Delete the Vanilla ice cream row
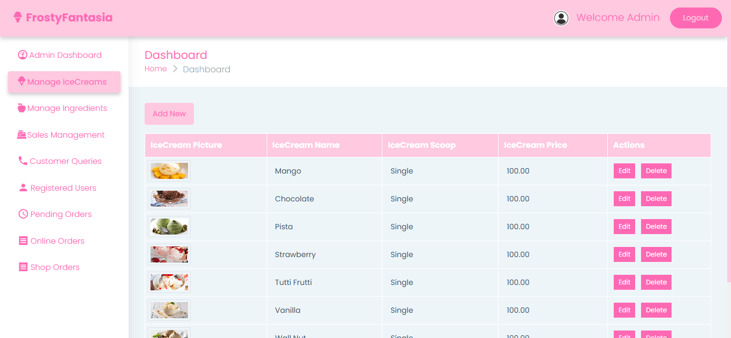Image resolution: width=731 pixels, height=338 pixels. [656, 310]
